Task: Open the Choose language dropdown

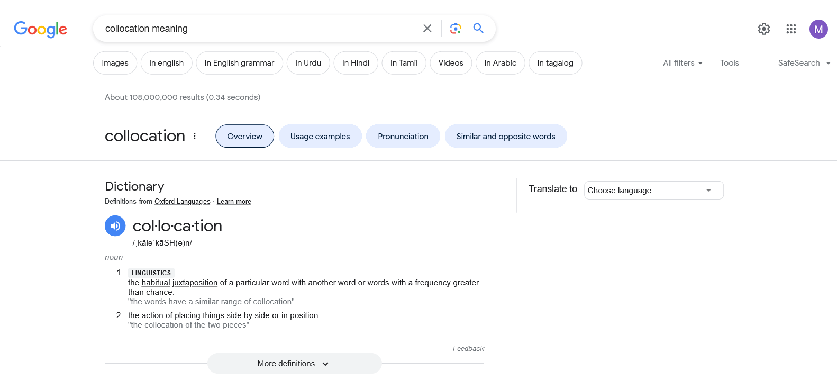Action: pos(653,191)
